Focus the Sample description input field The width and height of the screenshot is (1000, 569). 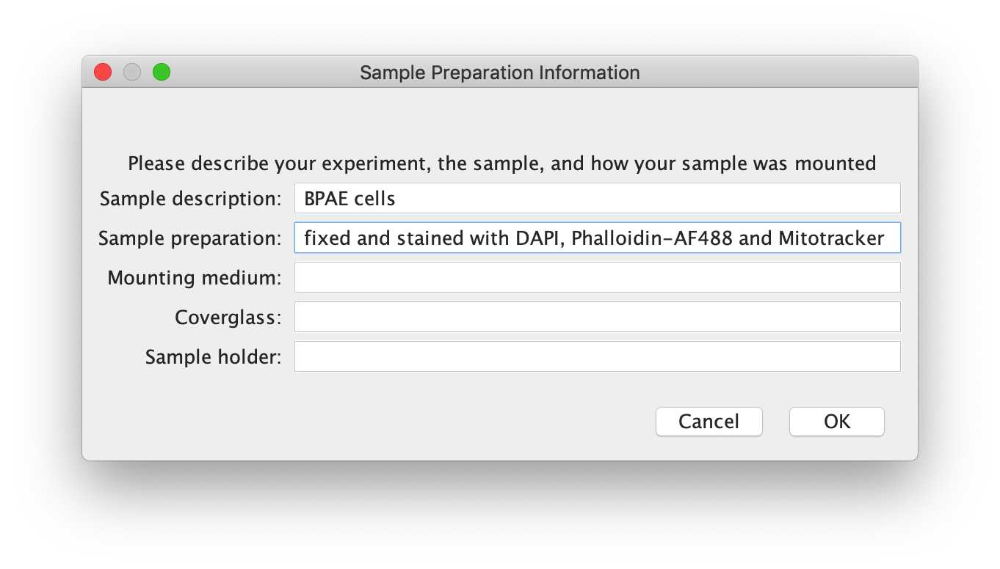[x=598, y=198]
